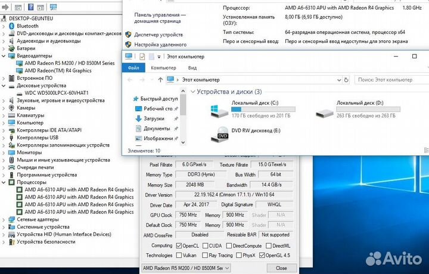Click the Видеоадаптеры display adapter icon

[x=11, y=56]
